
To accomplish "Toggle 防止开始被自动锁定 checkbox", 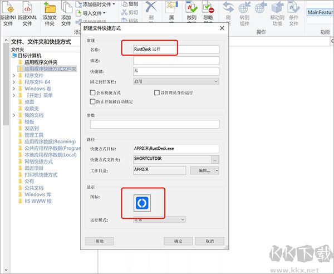I will click(x=92, y=102).
